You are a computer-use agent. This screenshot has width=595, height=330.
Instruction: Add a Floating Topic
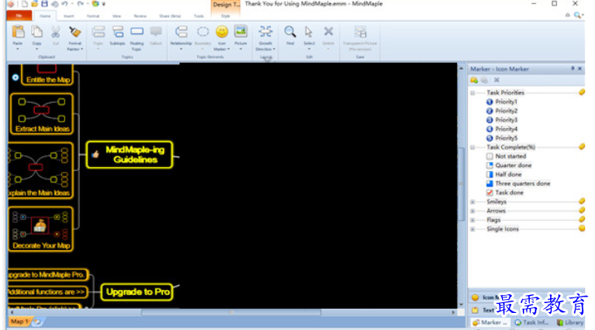tap(137, 32)
